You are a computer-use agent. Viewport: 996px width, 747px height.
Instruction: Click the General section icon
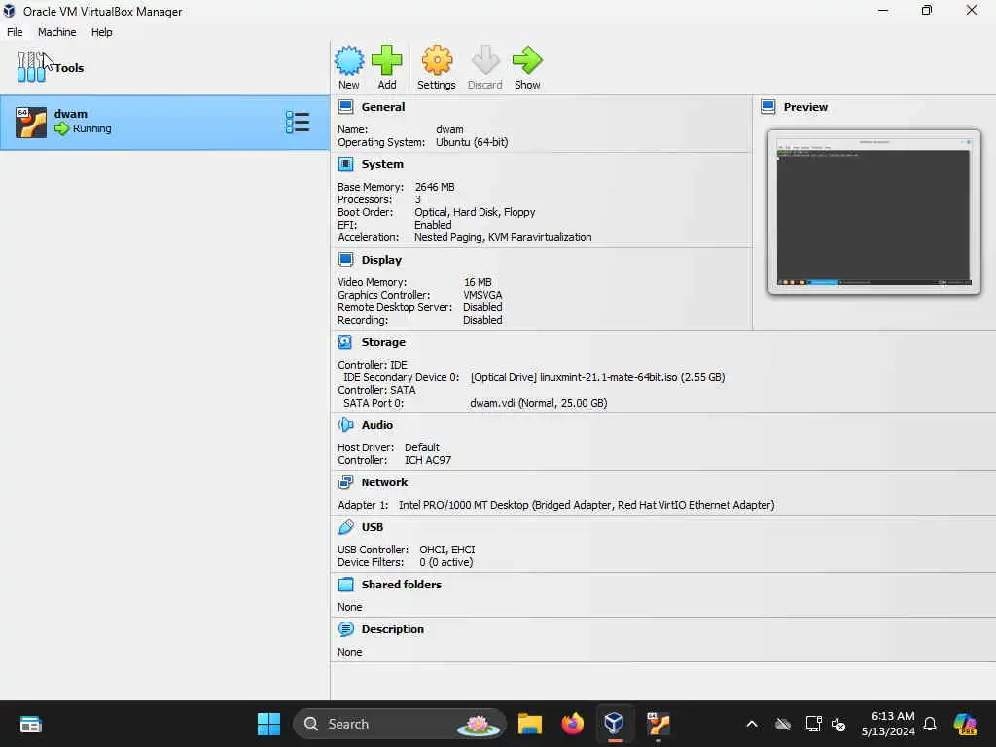346,107
